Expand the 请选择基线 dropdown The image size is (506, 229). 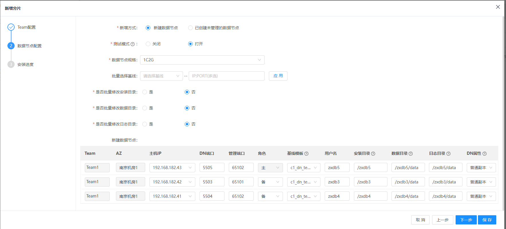(162, 76)
